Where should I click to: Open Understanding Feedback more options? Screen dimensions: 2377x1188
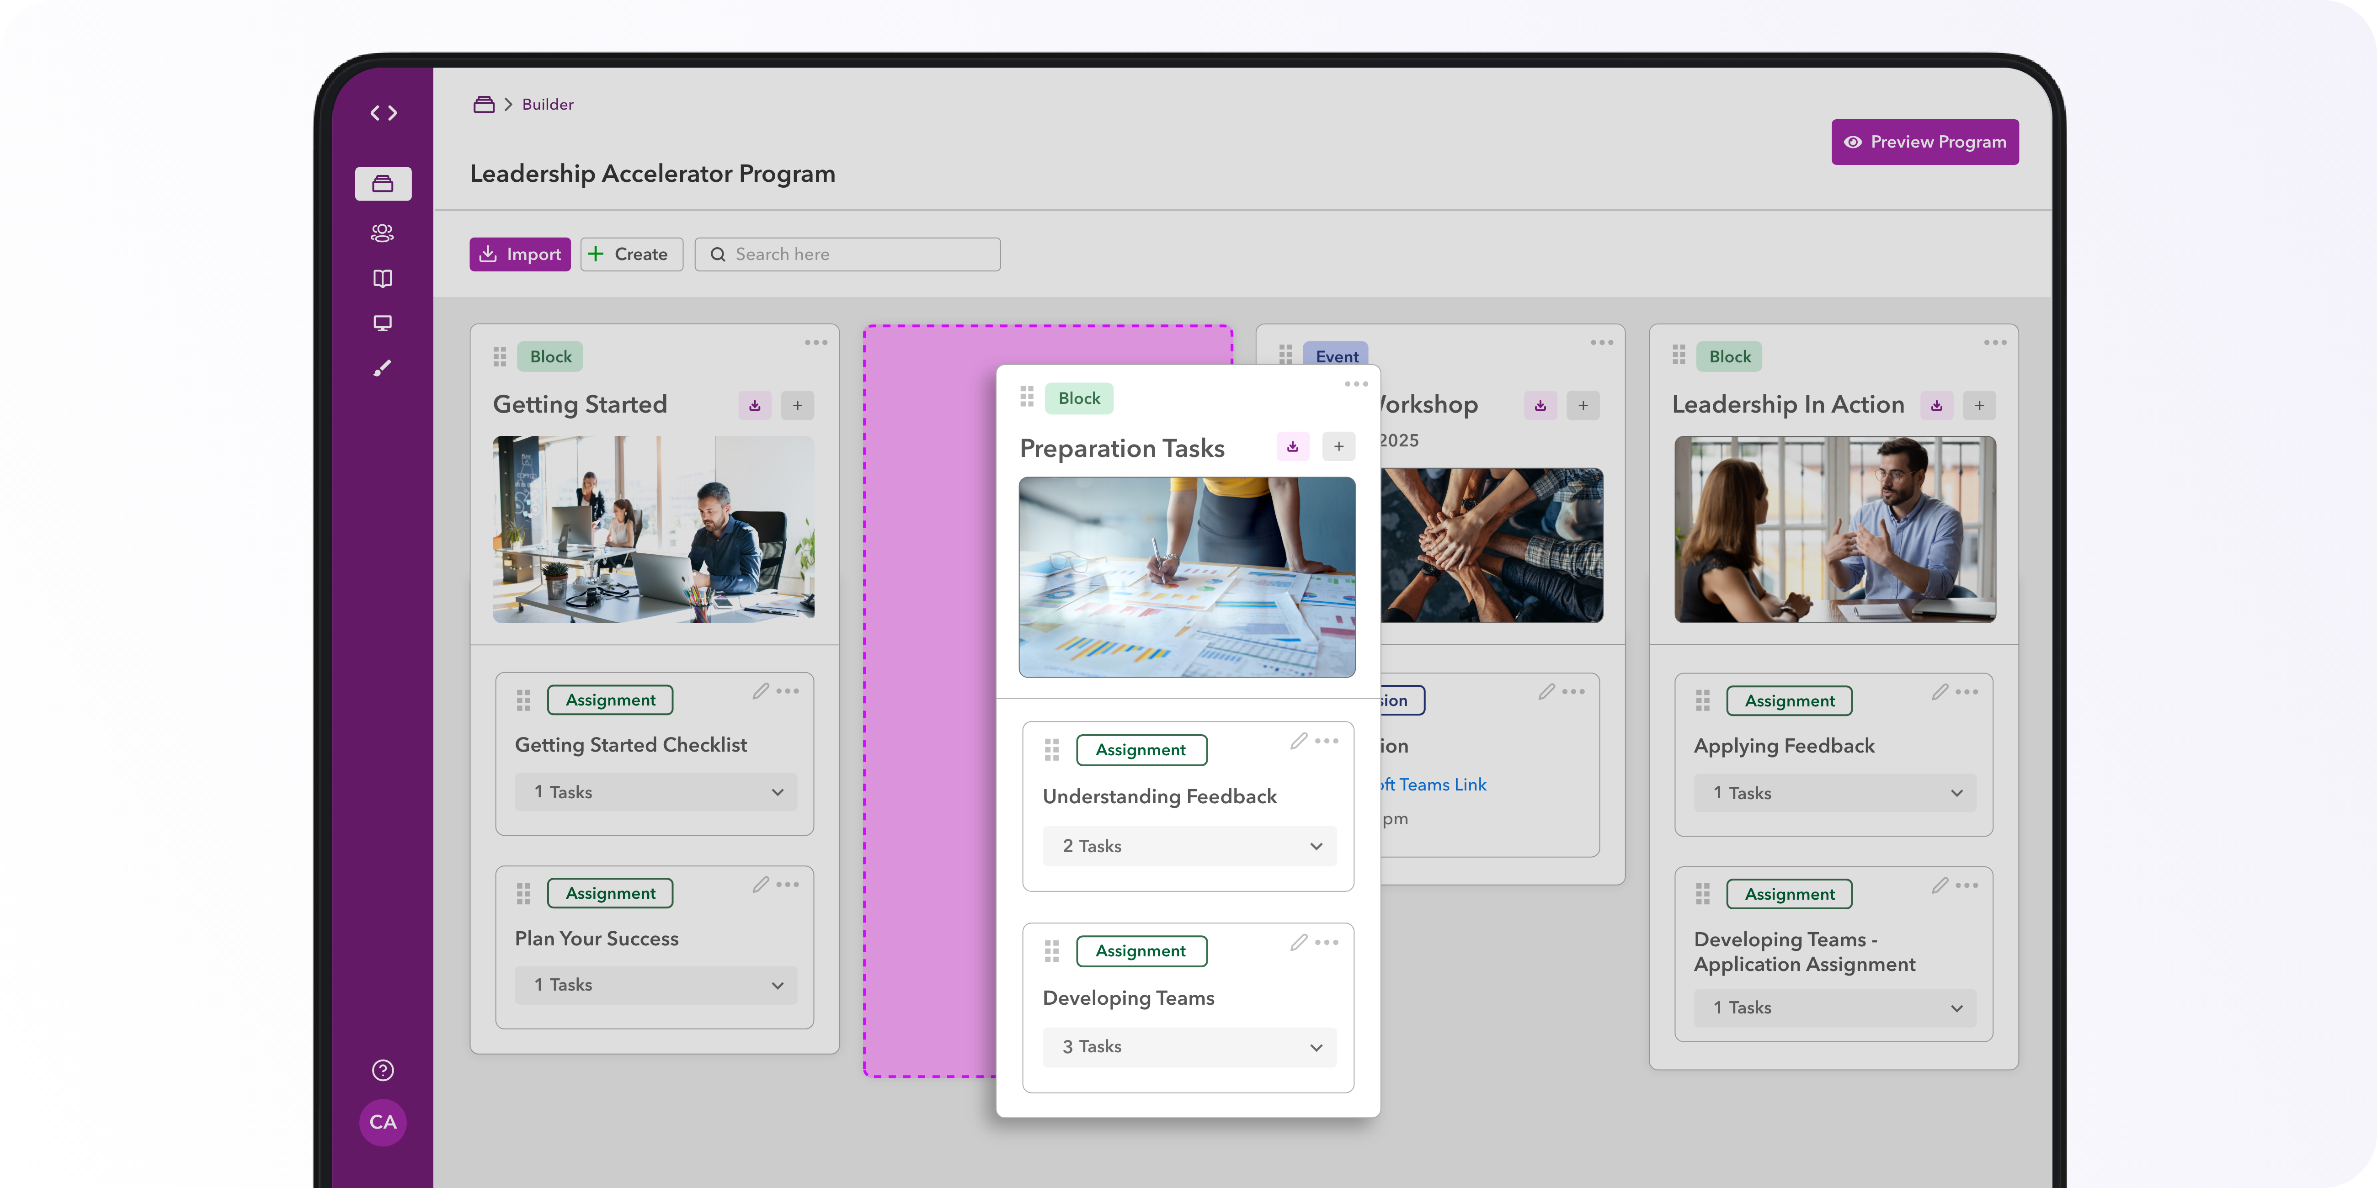tap(1326, 741)
